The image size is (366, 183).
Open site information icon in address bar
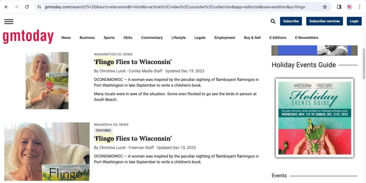39,7
